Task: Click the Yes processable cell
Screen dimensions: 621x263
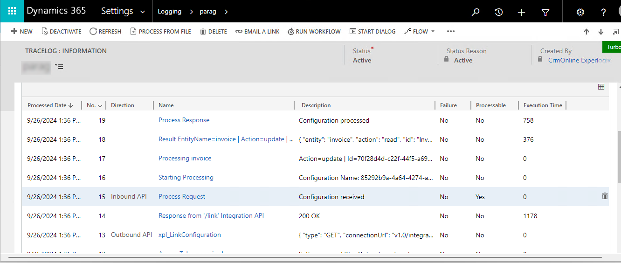Action: tap(480, 197)
